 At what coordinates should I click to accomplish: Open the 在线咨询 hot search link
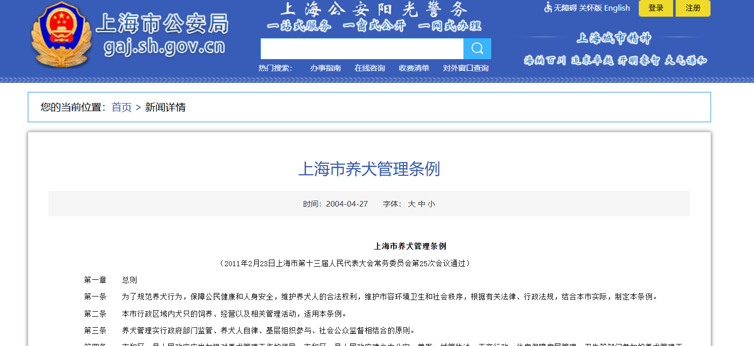[x=369, y=68]
